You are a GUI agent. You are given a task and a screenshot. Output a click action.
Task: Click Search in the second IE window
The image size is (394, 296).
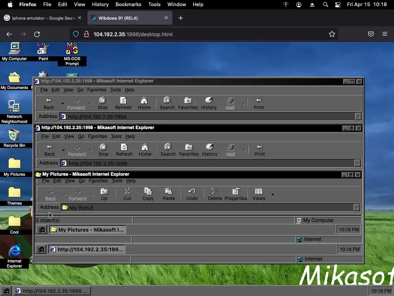coord(168,150)
